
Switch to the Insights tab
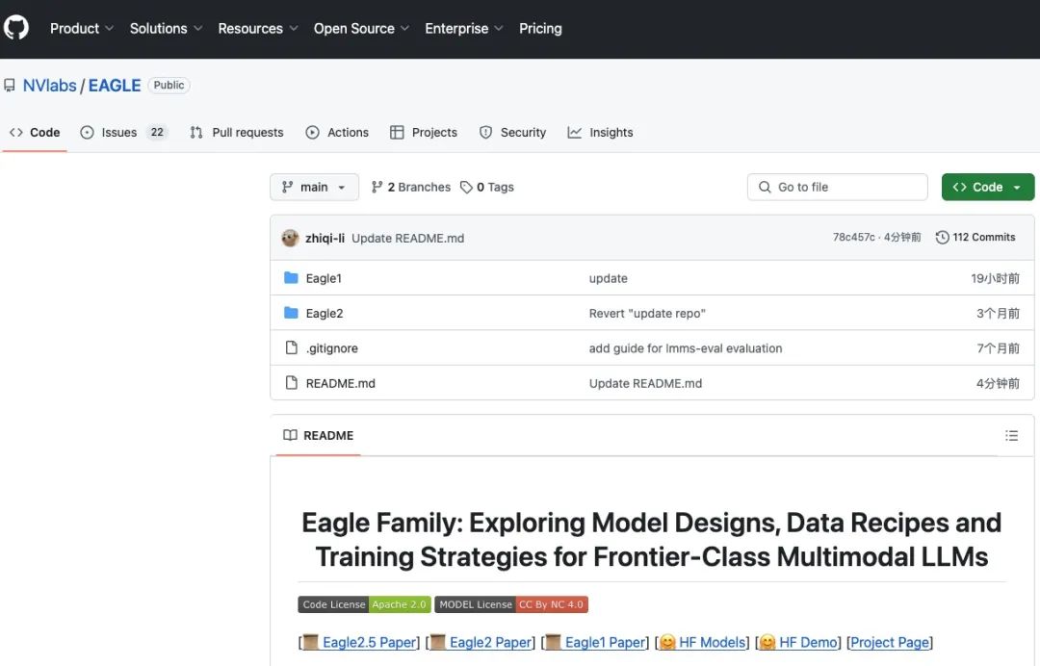[600, 133]
